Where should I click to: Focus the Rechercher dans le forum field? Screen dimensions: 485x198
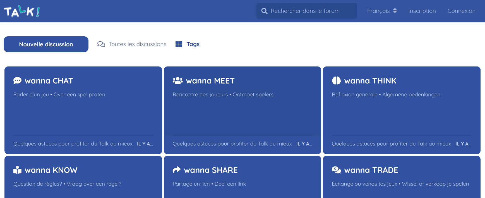click(x=310, y=11)
